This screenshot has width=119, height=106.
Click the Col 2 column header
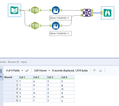click(39, 77)
